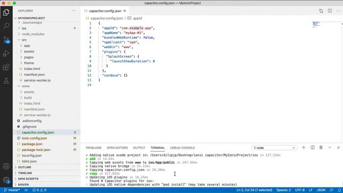Viewport: 343px width, 193px height.
Task: Open Source Control view with 40 badge
Action: pyautogui.click(x=6, y=40)
